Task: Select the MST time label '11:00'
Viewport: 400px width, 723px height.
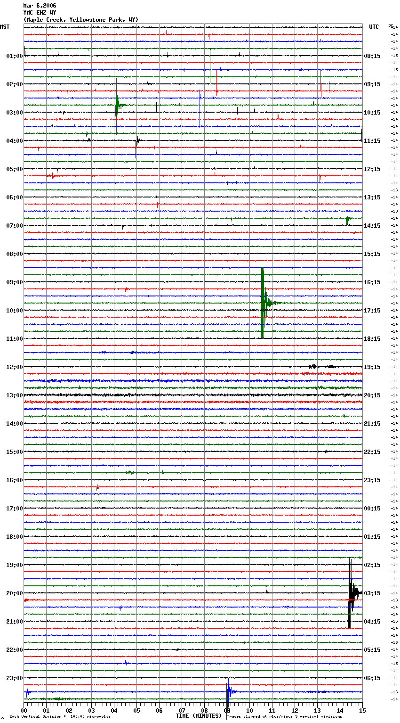Action: pyautogui.click(x=15, y=339)
